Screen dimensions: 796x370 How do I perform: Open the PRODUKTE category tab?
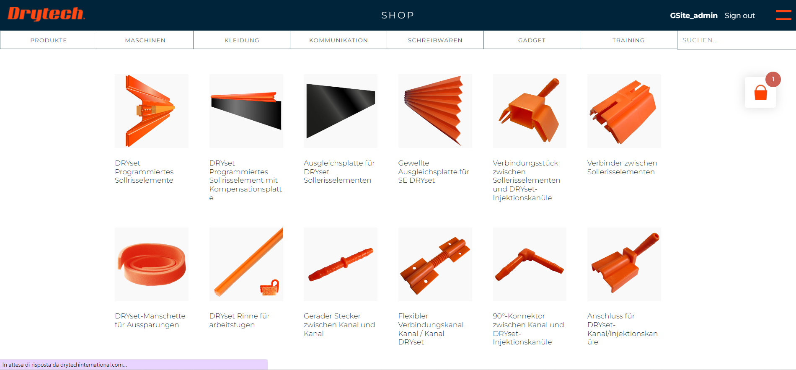pyautogui.click(x=49, y=40)
